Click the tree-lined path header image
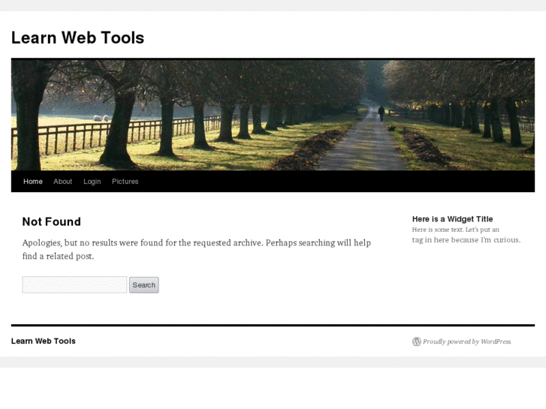Viewport: 546px width, 409px height. point(273,116)
